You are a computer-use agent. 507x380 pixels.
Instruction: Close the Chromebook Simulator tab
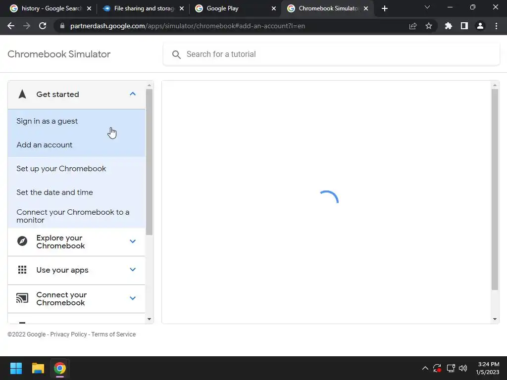366,8
